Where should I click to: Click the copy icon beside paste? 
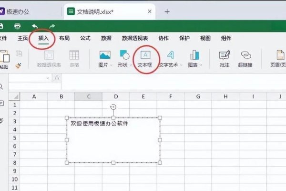[19, 53]
